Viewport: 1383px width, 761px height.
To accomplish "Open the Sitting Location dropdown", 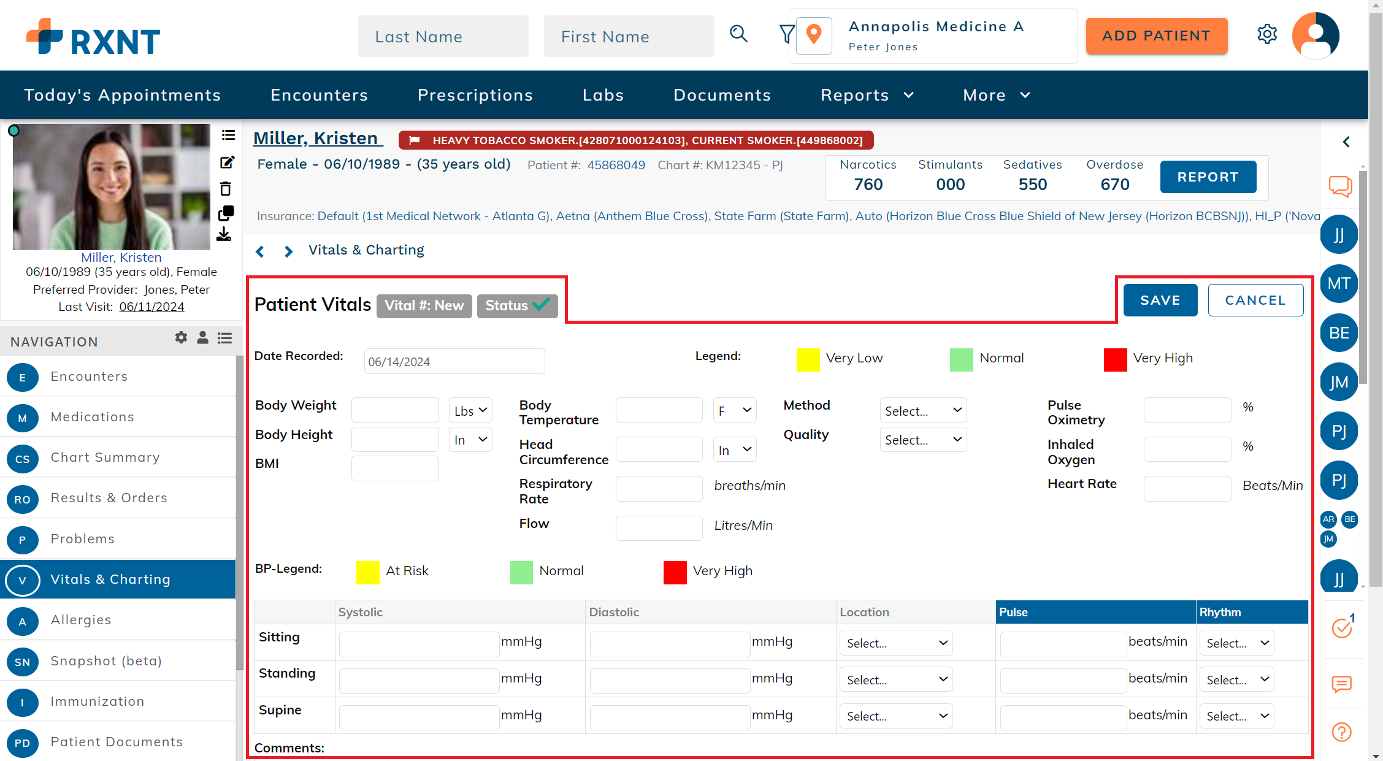I will tap(895, 643).
